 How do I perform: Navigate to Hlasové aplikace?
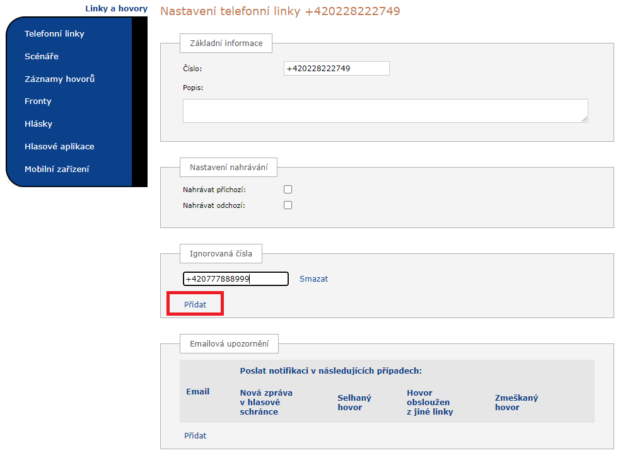[59, 146]
